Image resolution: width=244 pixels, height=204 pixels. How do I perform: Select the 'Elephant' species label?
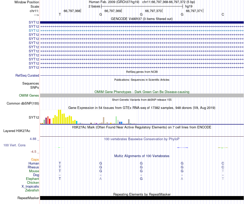tap(32, 179)
